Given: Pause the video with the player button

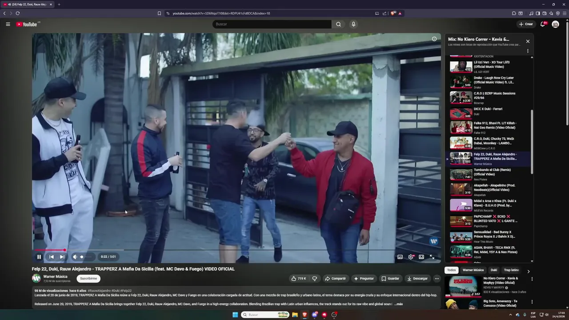Looking at the screenshot, I should (x=39, y=256).
